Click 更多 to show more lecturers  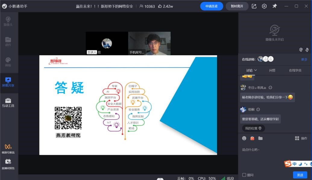click(304, 59)
